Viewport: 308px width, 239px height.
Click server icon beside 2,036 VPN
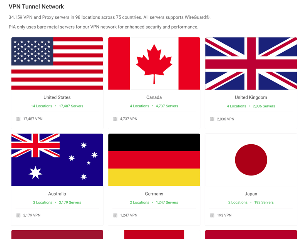tap(212, 119)
